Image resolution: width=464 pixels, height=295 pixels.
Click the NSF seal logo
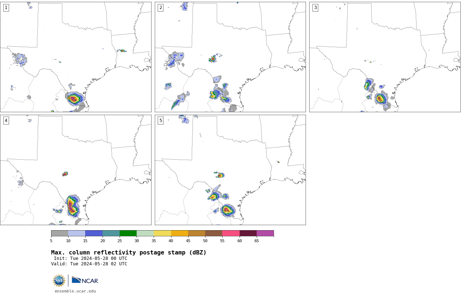[x=59, y=281]
